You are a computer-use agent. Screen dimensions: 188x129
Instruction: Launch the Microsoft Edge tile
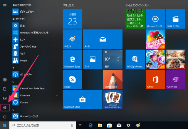73,59
